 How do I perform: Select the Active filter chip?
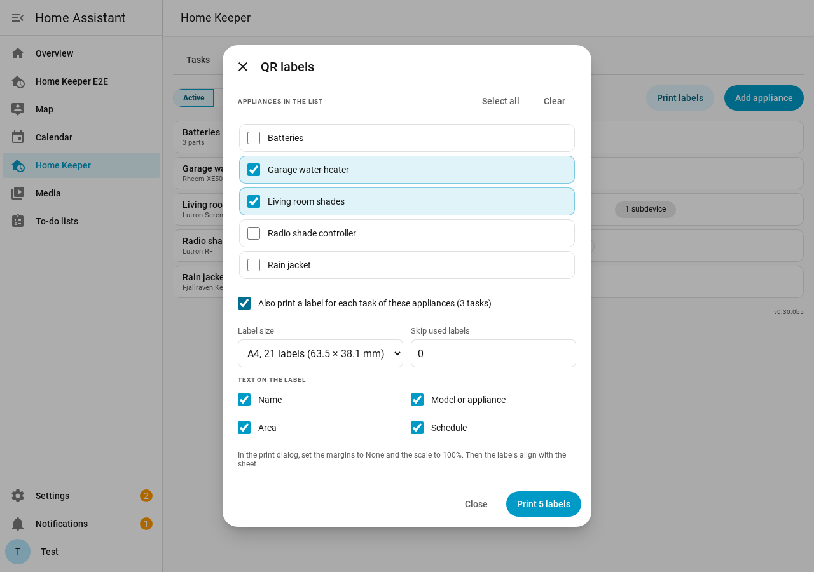point(194,98)
